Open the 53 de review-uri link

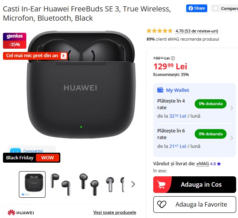201,31
